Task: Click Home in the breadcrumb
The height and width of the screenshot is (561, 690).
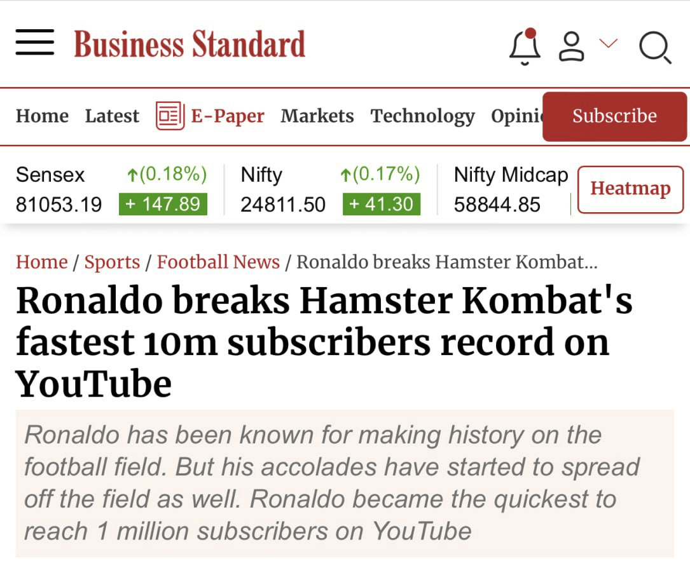Action: click(x=41, y=262)
